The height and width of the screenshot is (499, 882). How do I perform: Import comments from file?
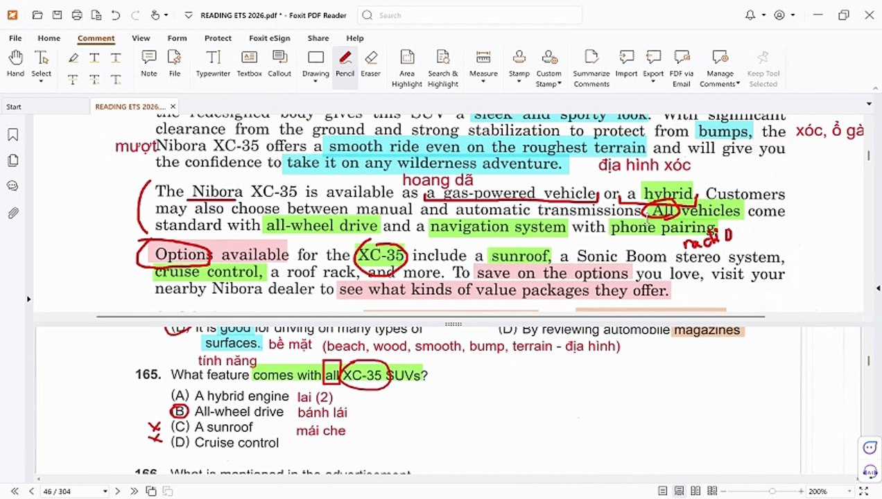[x=626, y=64]
